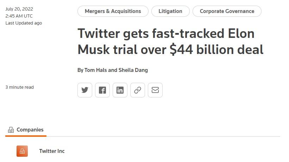
Task: Open the Mergers & Acquisitions topic
Action: 113,11
